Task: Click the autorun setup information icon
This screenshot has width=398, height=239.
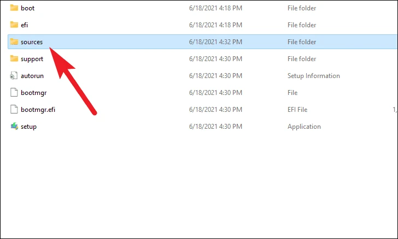Action: click(14, 76)
